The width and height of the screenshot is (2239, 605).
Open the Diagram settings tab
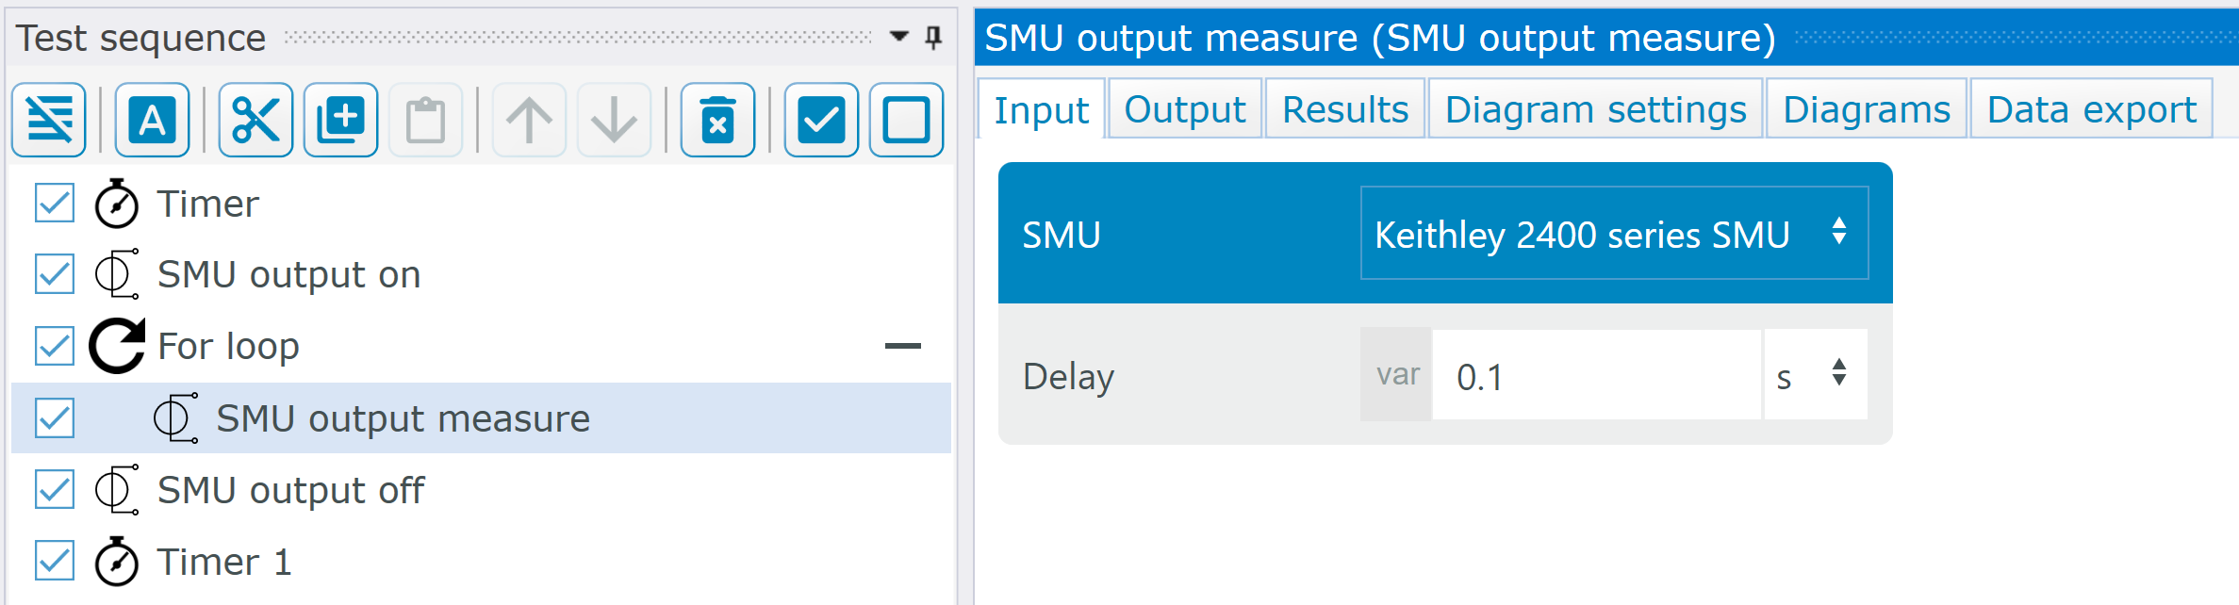(1595, 110)
